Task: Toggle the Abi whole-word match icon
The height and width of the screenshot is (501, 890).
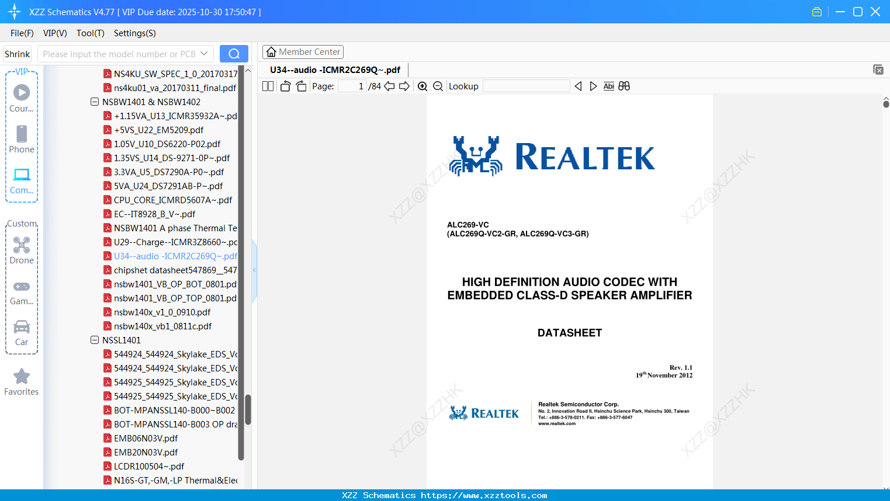Action: [608, 86]
